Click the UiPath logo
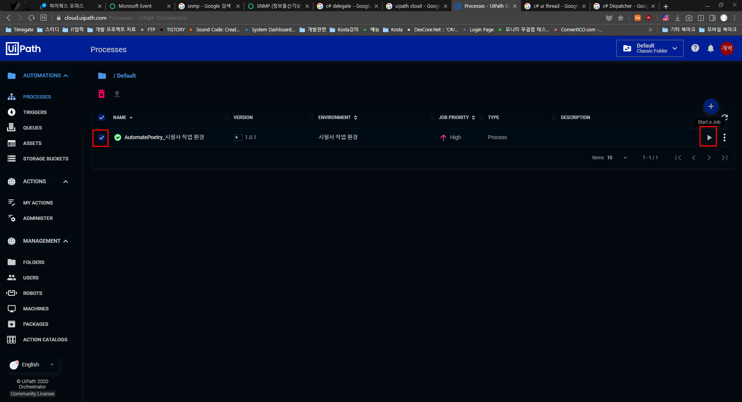Image resolution: width=742 pixels, height=402 pixels. 23,49
